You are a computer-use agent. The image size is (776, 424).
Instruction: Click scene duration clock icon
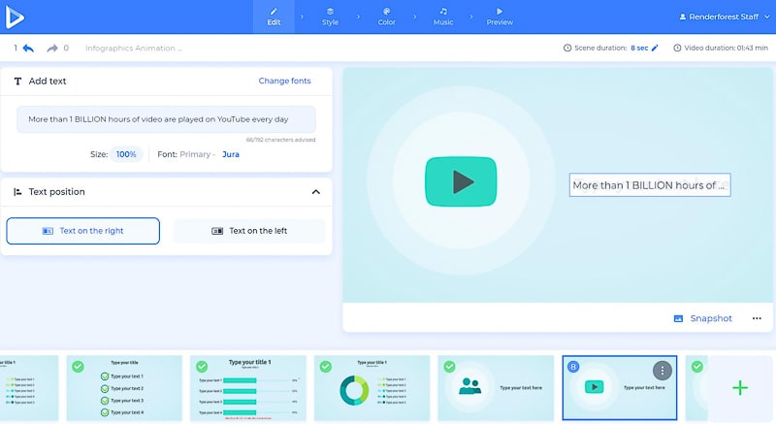(x=567, y=48)
